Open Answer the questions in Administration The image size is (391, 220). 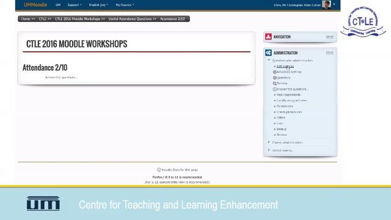coord(292,89)
